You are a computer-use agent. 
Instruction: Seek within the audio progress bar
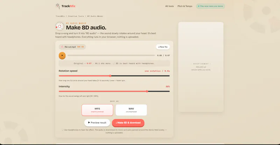[111, 55]
